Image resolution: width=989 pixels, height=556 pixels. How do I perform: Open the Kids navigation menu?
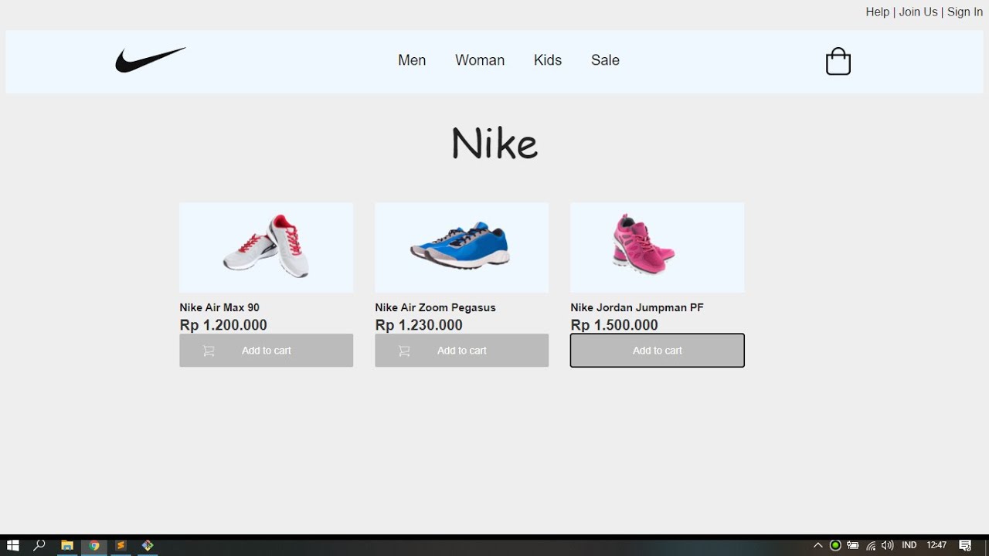tap(548, 60)
